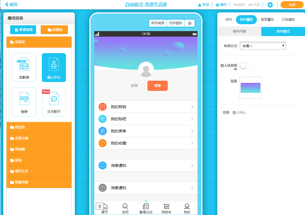
Task: Click the default avatar profile picture
Action: click(146, 70)
